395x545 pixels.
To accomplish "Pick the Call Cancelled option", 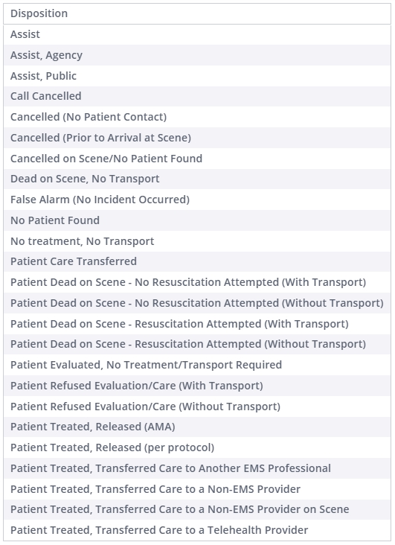I will point(197,96).
